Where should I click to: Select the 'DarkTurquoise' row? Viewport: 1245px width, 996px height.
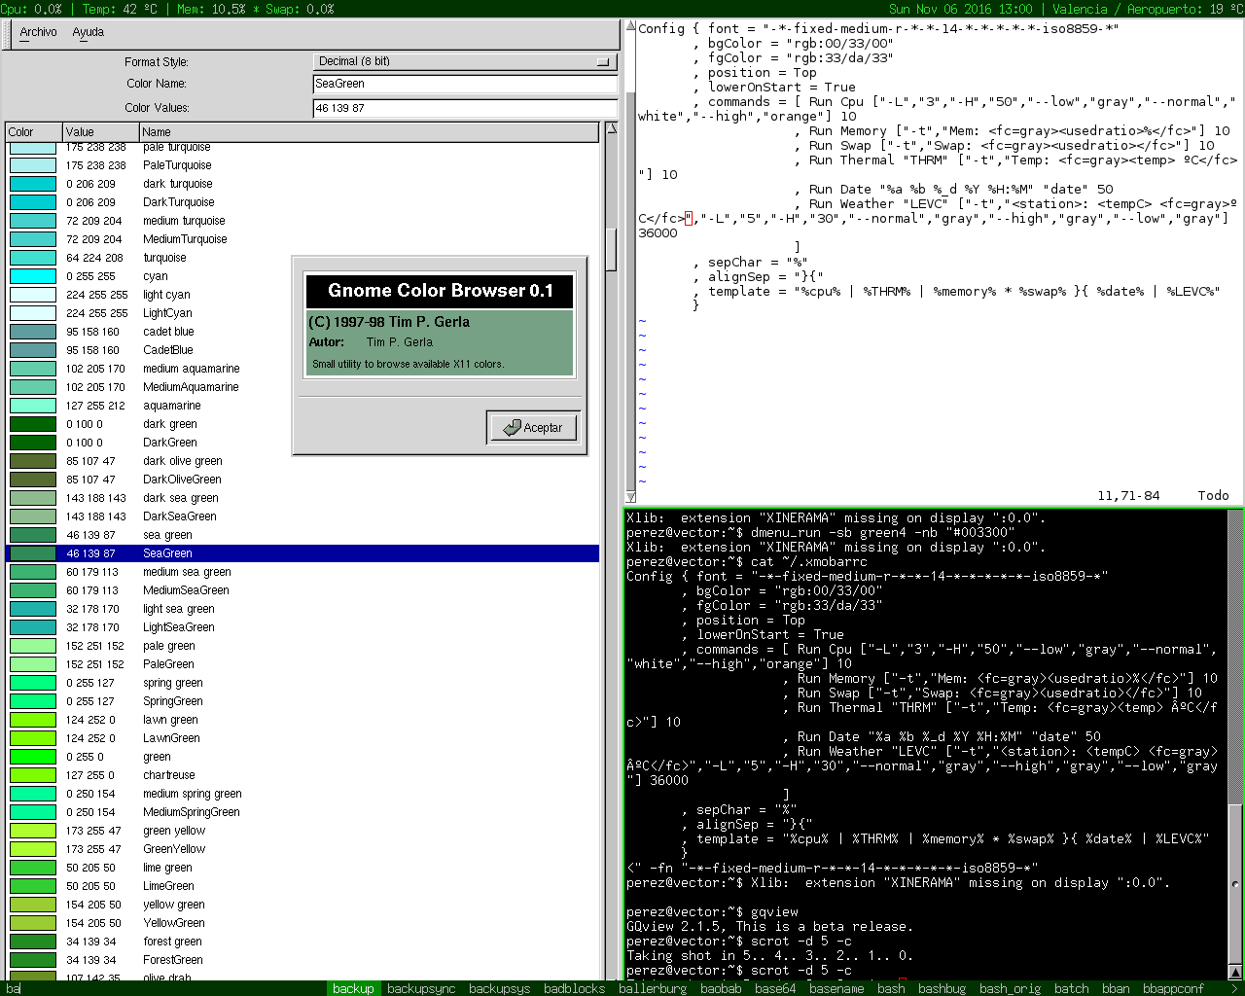pos(302,202)
